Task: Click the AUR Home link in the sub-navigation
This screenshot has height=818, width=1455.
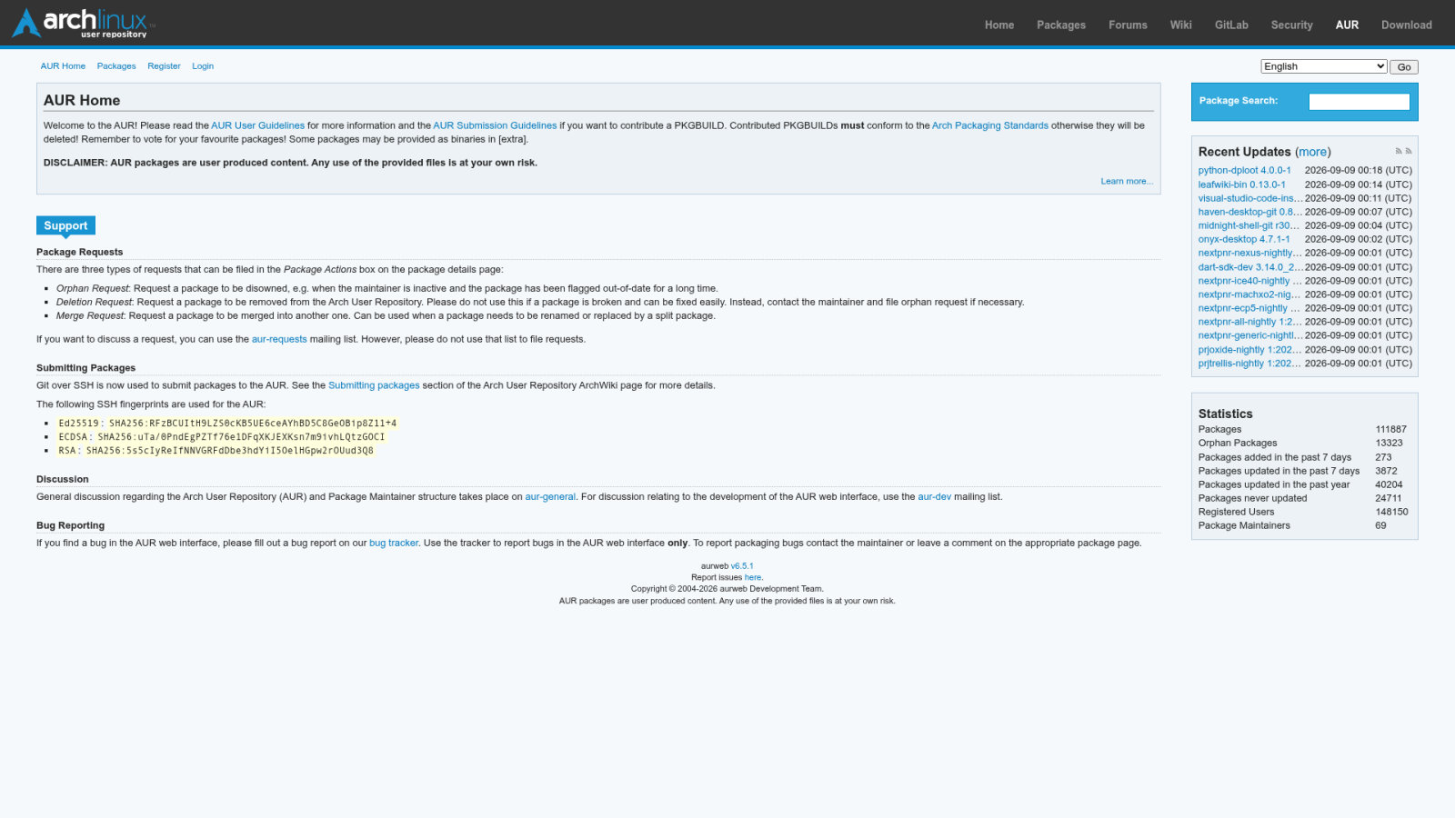Action: tap(63, 66)
